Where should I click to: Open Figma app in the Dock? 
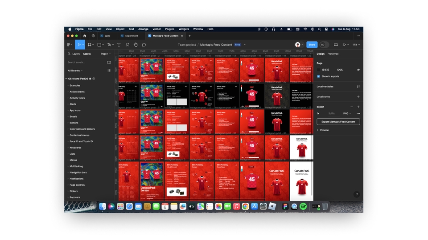click(285, 207)
